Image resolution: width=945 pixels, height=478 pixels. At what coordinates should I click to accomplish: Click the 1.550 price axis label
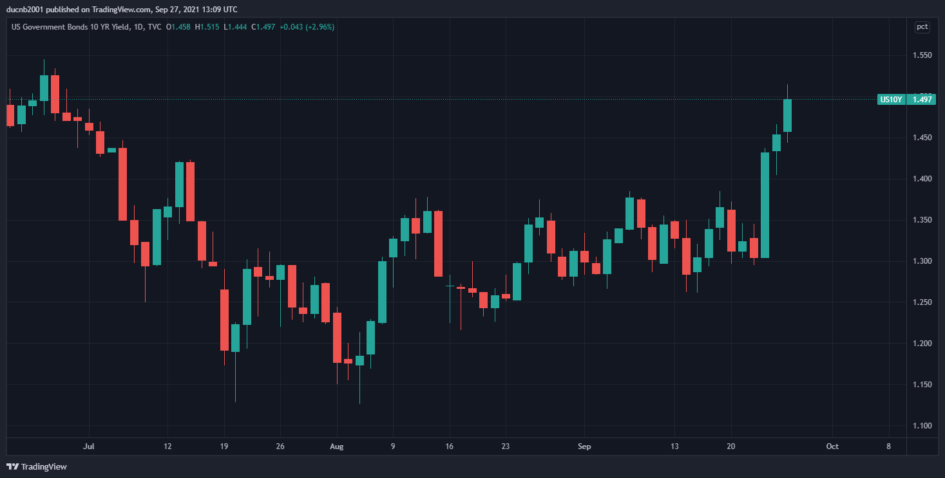(922, 55)
